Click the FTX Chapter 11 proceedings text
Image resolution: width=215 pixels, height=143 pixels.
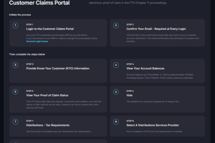(x=128, y=3)
